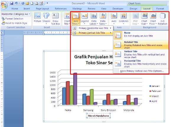Viewport: 171px width, 127px height.
Task: Click Reset to Match Style
Action: coord(14,23)
